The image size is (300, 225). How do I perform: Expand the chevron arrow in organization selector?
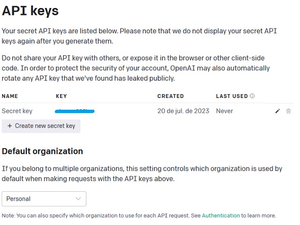tap(78, 199)
